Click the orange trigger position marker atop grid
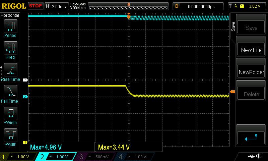268x161 pixels. (x=129, y=16)
